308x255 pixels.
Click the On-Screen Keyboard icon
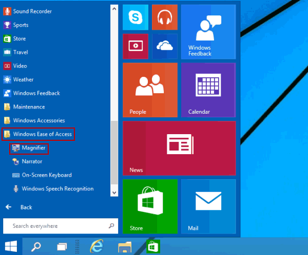(x=16, y=175)
